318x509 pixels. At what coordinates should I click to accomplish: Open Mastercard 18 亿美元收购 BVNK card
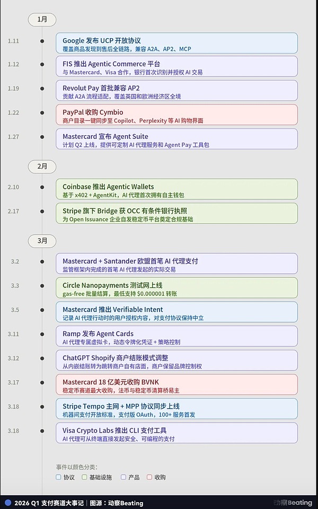176,385
